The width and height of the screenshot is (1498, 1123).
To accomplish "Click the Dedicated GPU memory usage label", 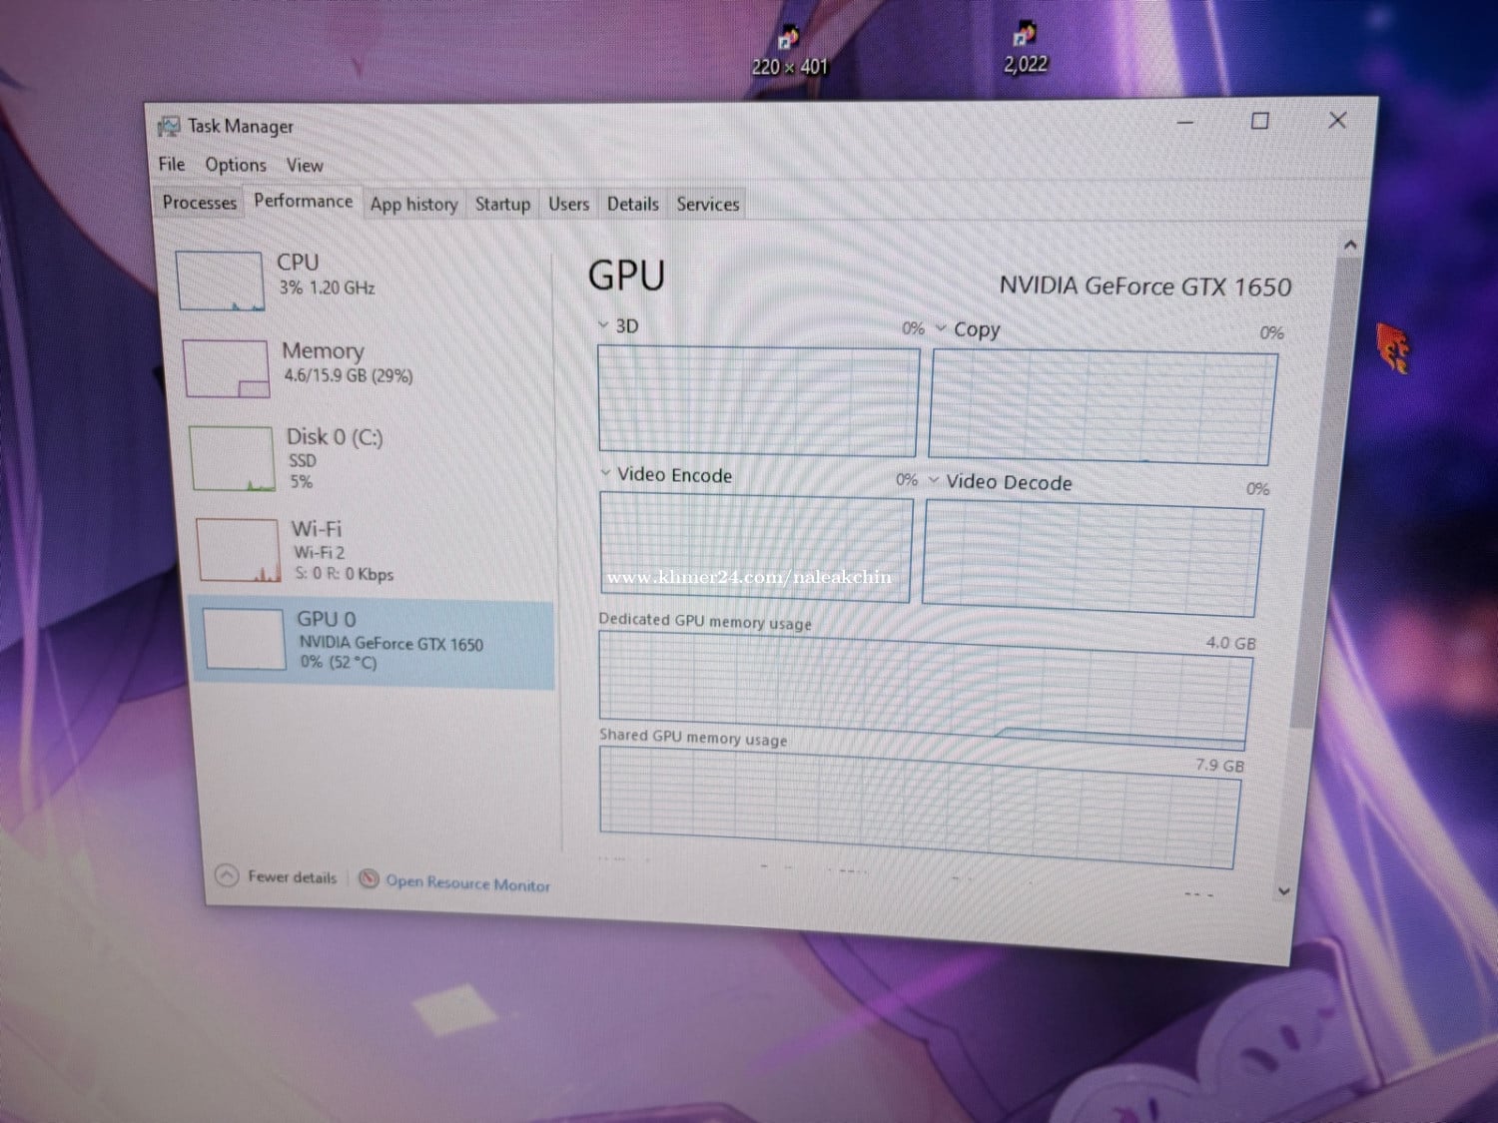I will click(x=705, y=621).
